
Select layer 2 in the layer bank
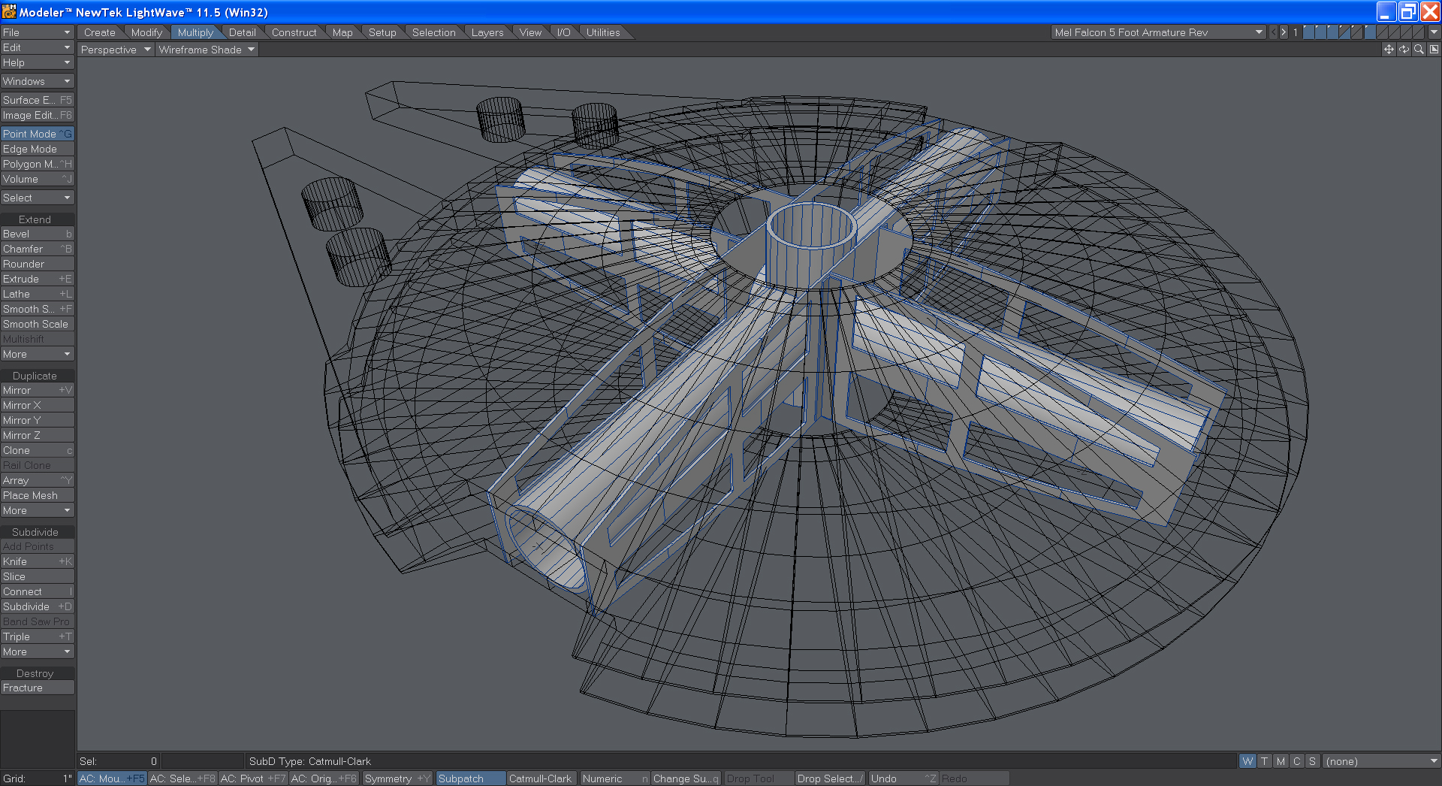point(1321,32)
